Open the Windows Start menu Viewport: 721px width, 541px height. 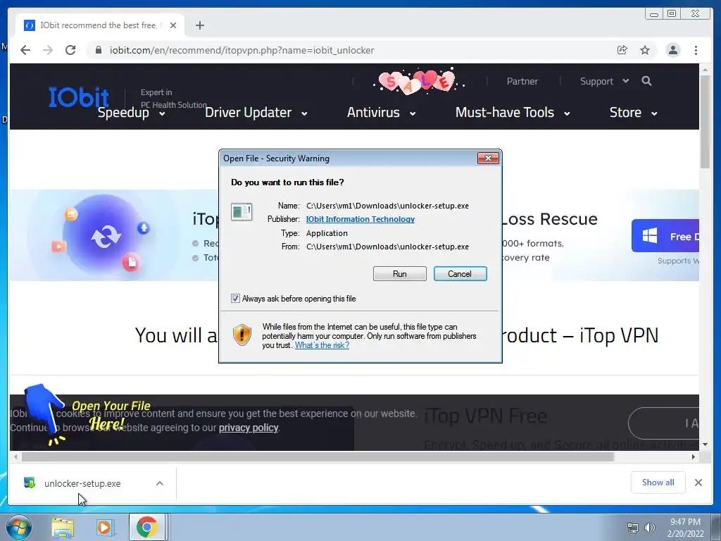[18, 527]
